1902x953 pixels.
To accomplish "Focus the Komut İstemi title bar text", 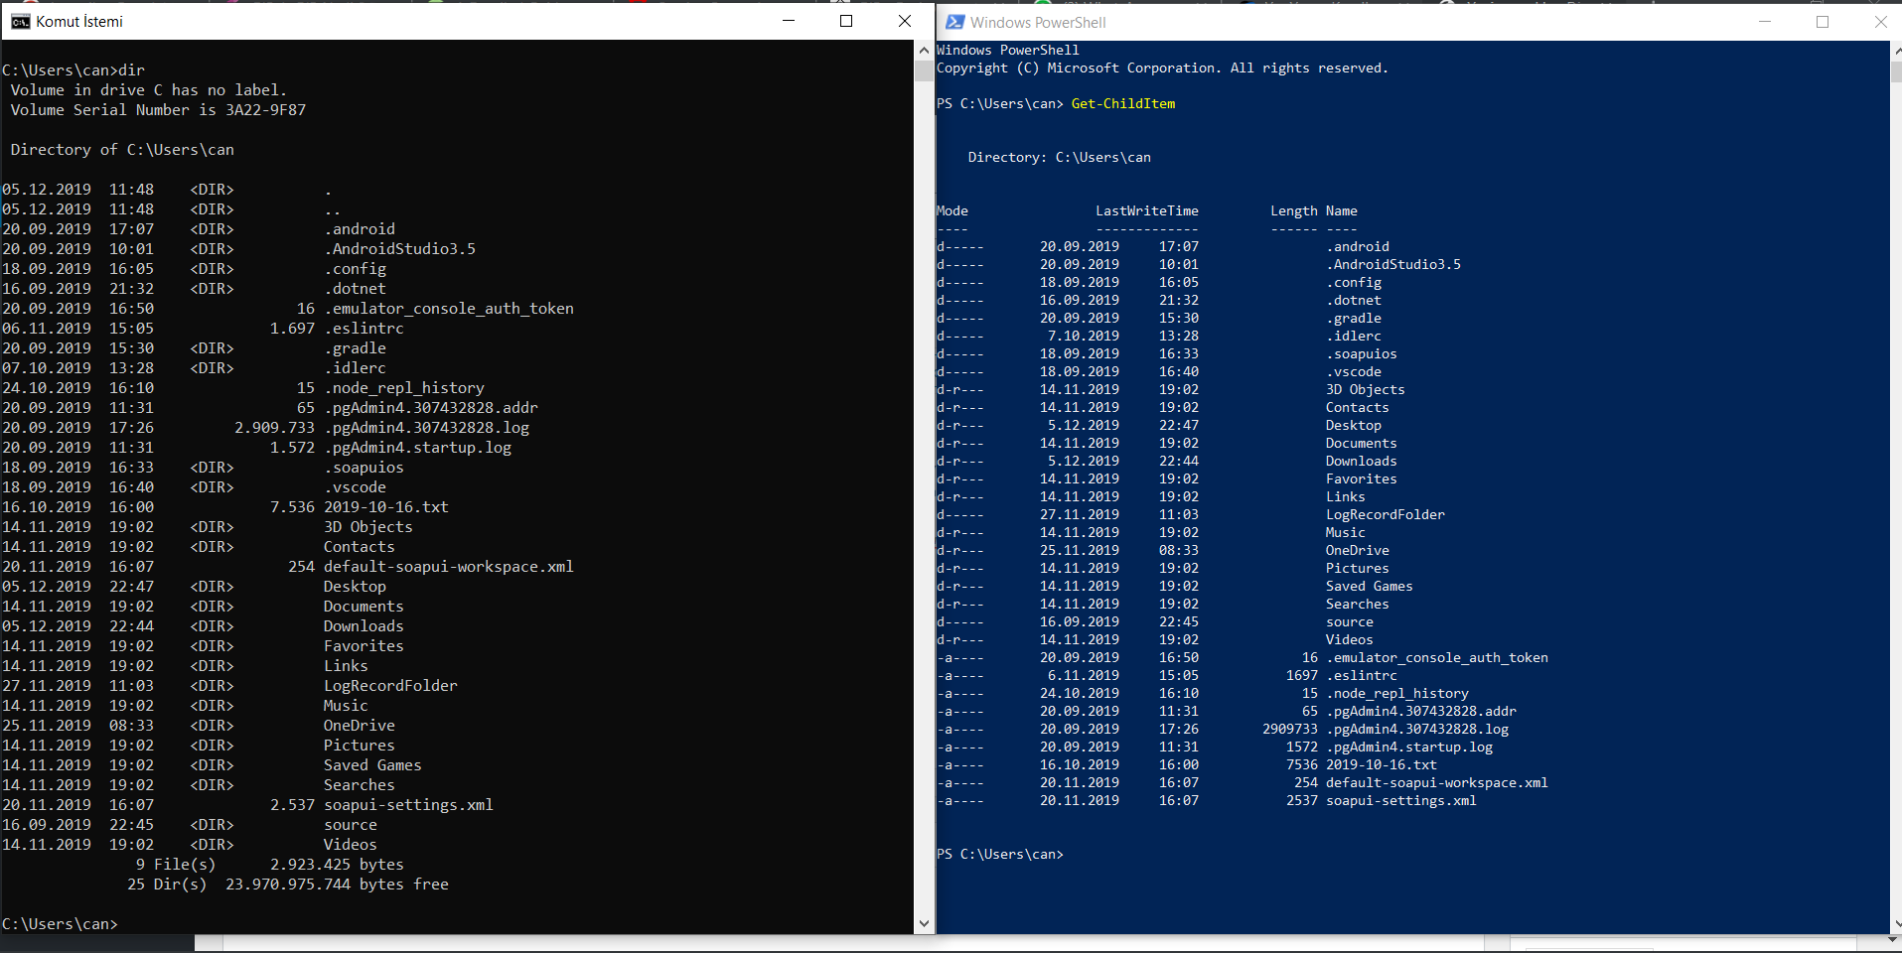I will 79,22.
